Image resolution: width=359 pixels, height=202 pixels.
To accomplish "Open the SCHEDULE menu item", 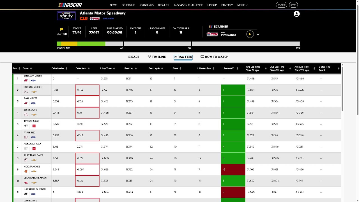I will coord(128,5).
